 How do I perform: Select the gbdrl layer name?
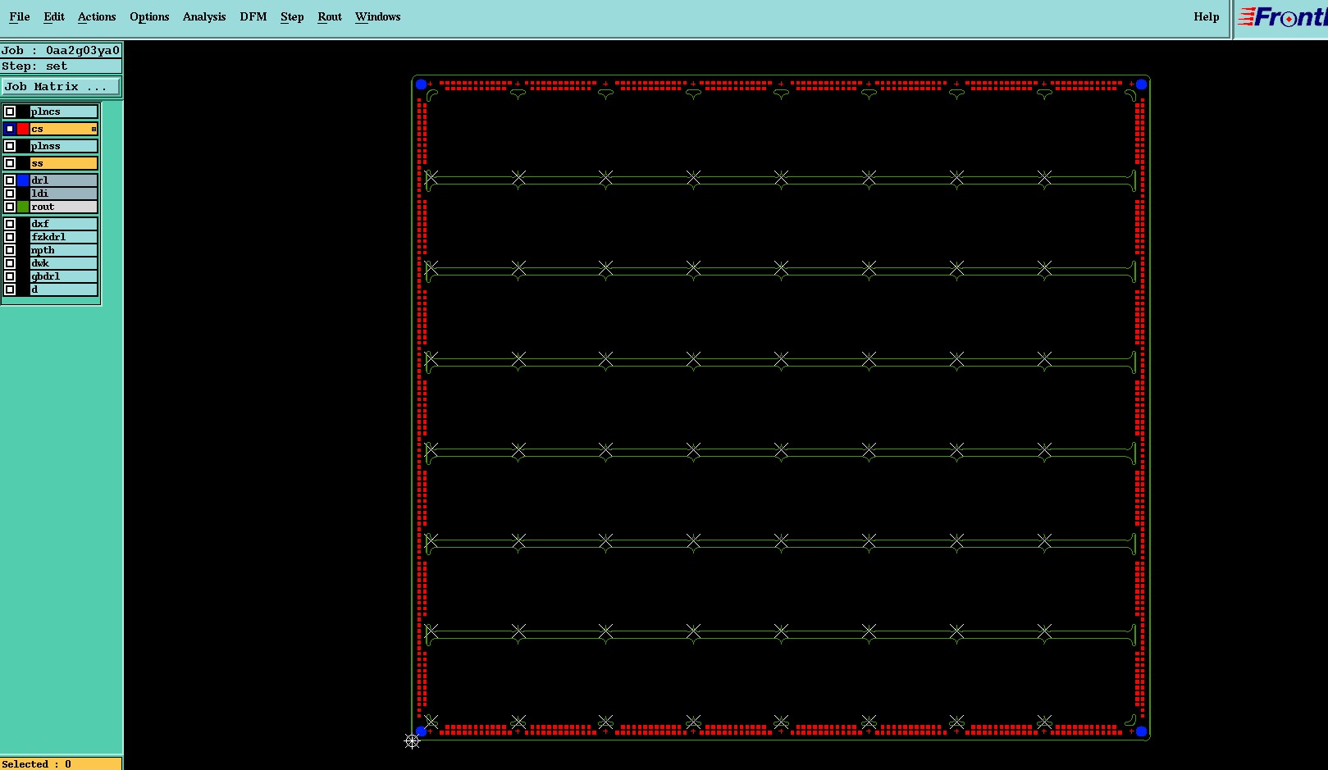tap(64, 276)
